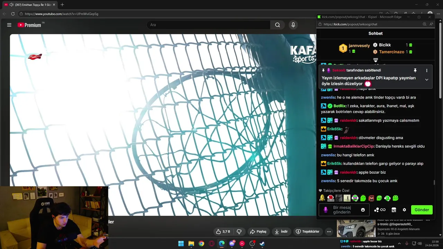Click the Kick chat URL field
Viewport: 443px width, 249px height.
point(351,24)
